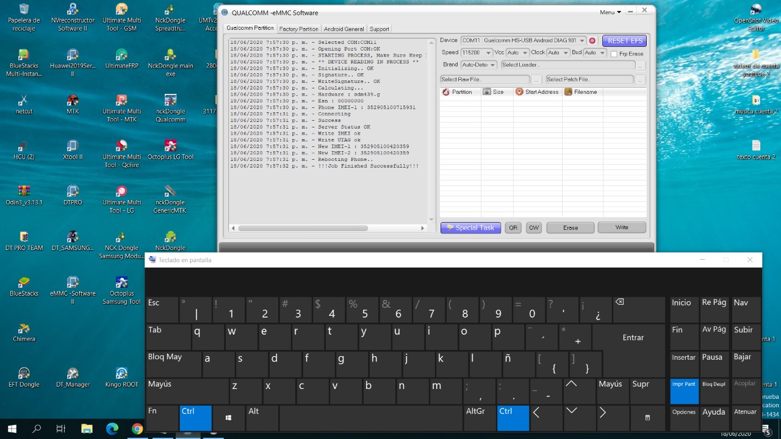The width and height of the screenshot is (781, 439).
Task: Open File Explorer from taskbar
Action: [86, 429]
